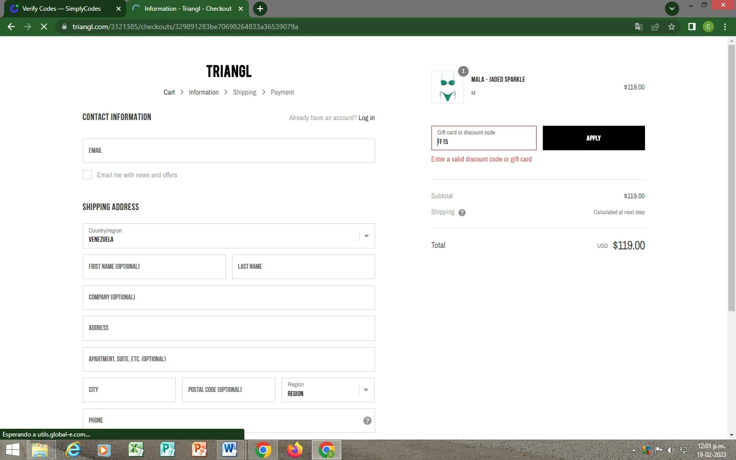Open the Region dropdown

pyautogui.click(x=328, y=390)
